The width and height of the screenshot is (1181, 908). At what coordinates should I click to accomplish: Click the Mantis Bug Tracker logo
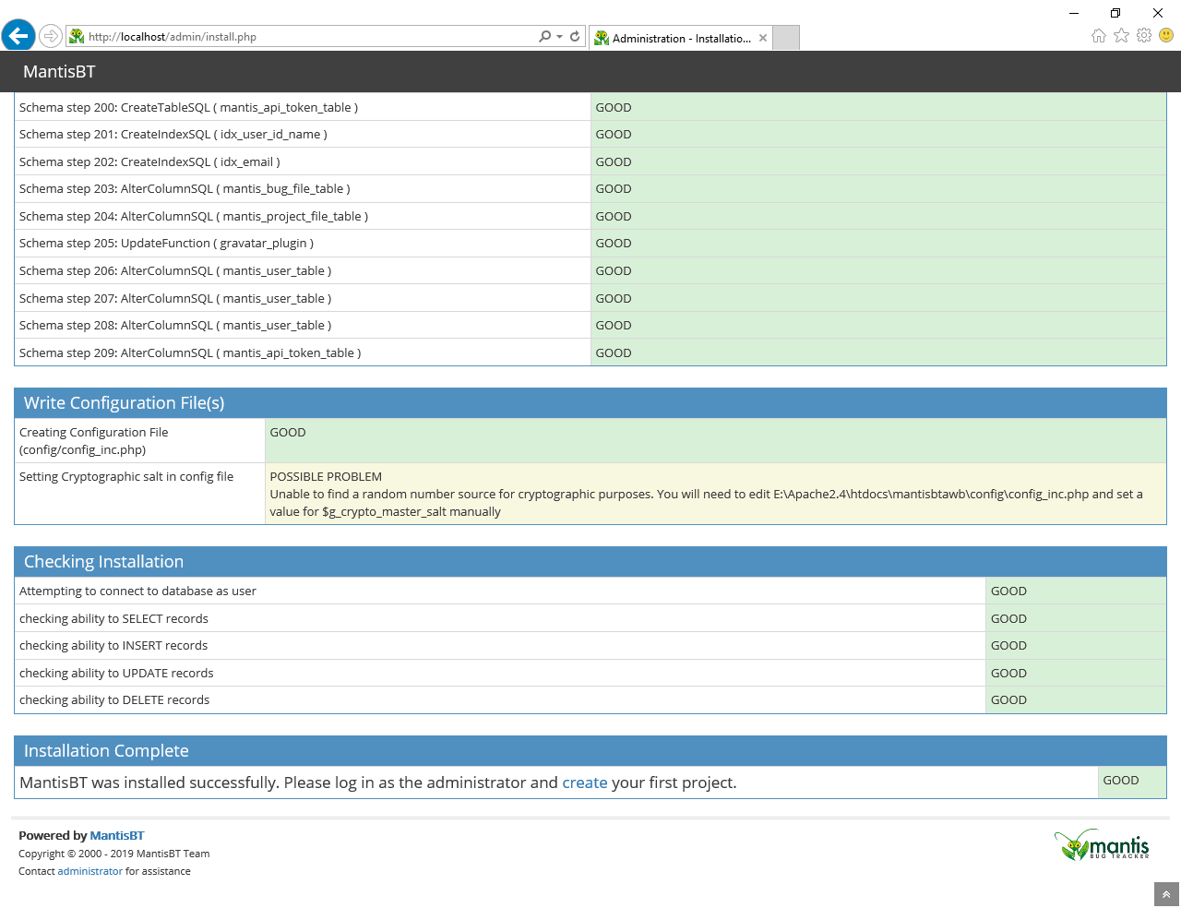[1103, 844]
